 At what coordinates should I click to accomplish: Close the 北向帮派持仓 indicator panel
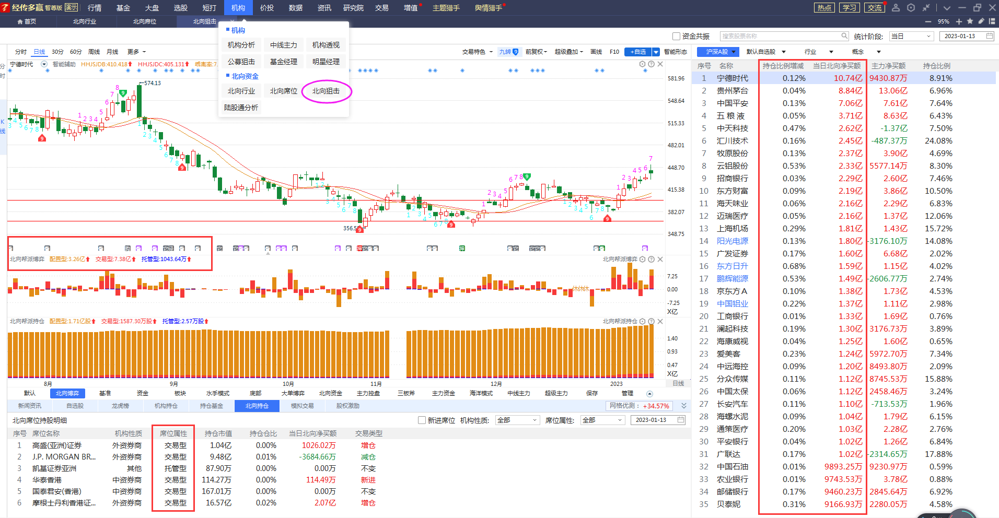pos(660,321)
